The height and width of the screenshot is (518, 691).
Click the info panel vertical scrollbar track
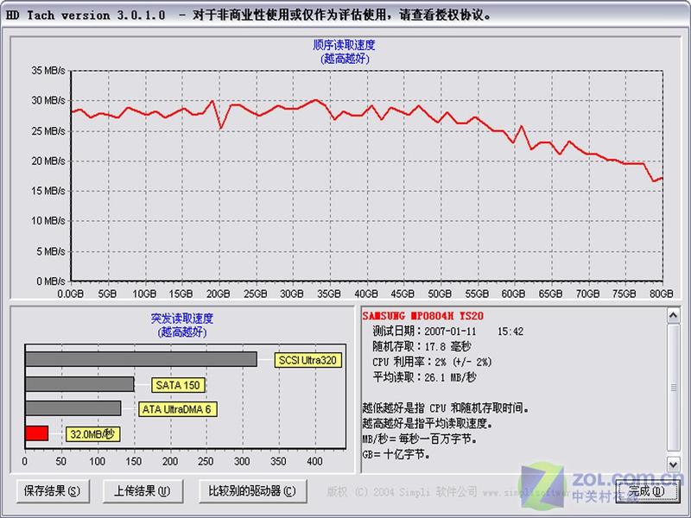tap(674, 390)
